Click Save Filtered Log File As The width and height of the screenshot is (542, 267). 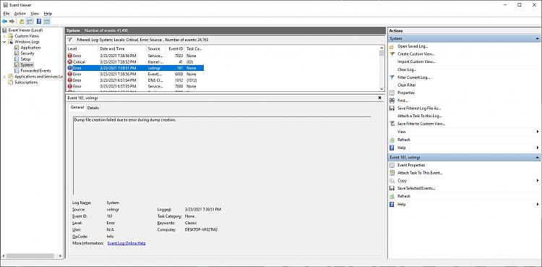coord(419,109)
